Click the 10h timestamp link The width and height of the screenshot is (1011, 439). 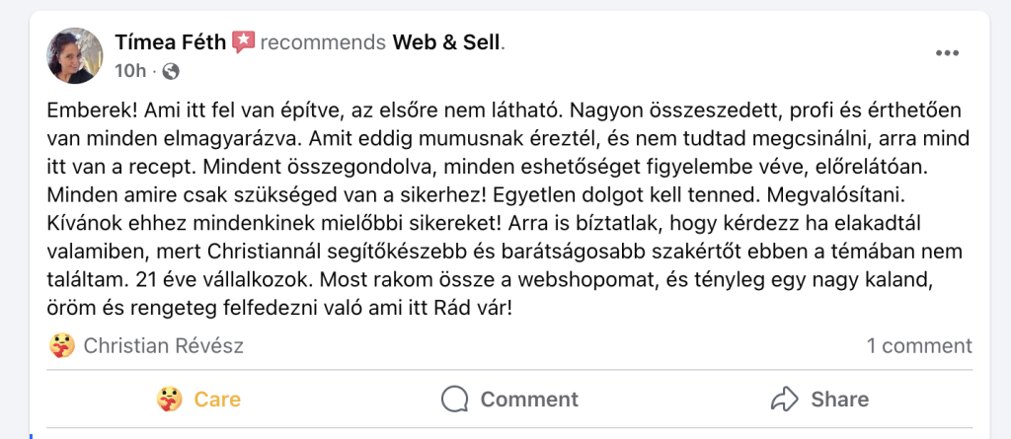tap(130, 71)
